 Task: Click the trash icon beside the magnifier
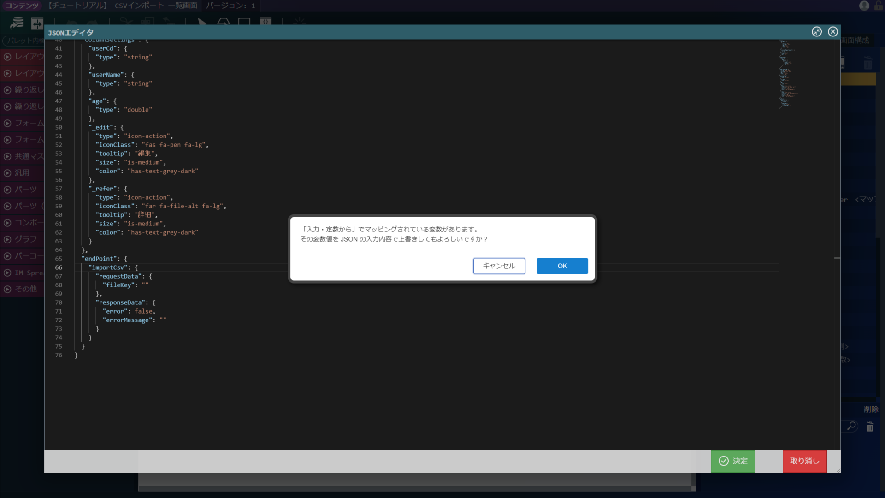(x=870, y=427)
